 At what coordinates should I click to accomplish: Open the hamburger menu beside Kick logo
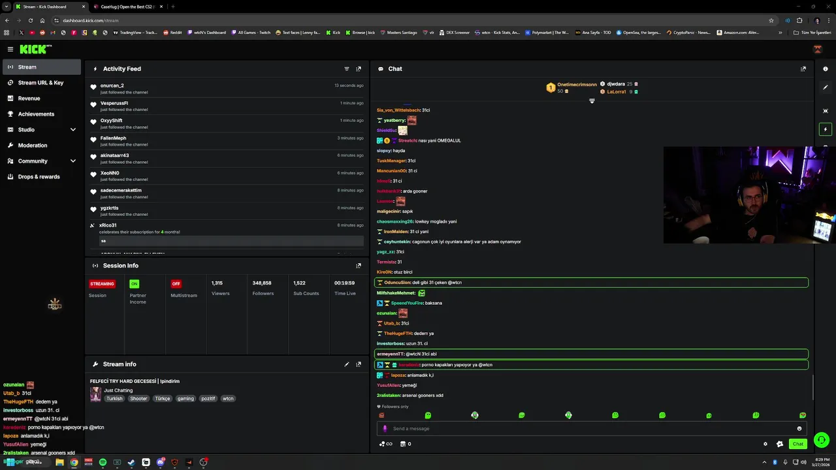(10, 49)
